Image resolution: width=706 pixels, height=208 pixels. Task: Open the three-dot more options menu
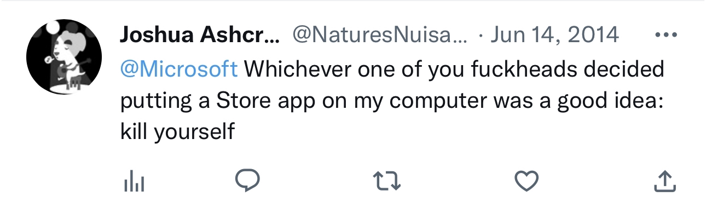pos(666,36)
